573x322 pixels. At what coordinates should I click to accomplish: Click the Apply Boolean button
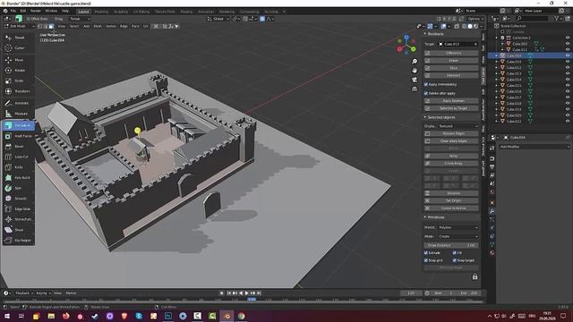(x=451, y=101)
